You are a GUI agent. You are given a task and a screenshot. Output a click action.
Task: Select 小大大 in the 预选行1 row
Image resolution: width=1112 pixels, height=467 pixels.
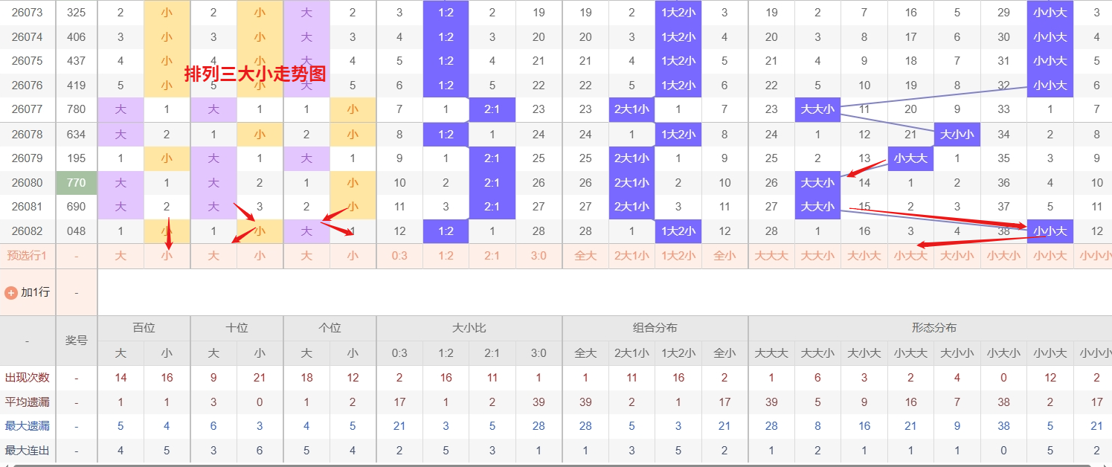point(910,256)
